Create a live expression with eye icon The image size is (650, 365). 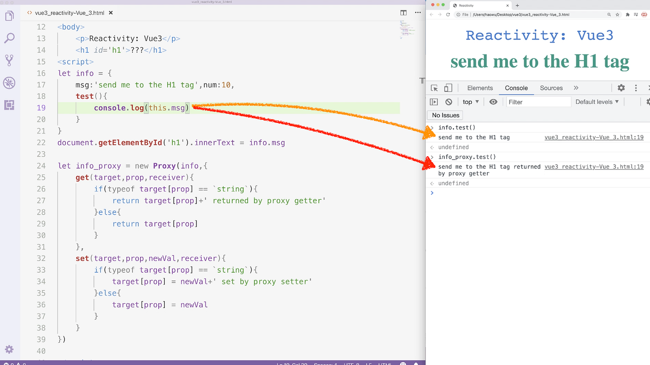coord(494,102)
